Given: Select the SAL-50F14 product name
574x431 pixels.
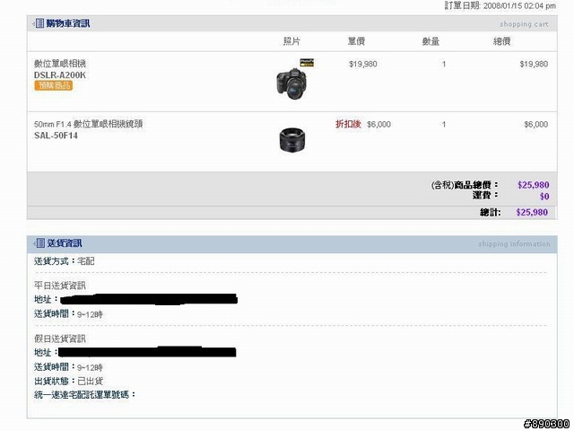Looking at the screenshot, I should pyautogui.click(x=56, y=136).
